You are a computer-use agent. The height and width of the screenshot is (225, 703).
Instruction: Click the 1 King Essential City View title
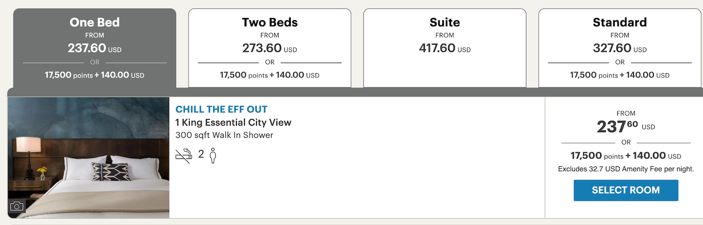(x=233, y=123)
